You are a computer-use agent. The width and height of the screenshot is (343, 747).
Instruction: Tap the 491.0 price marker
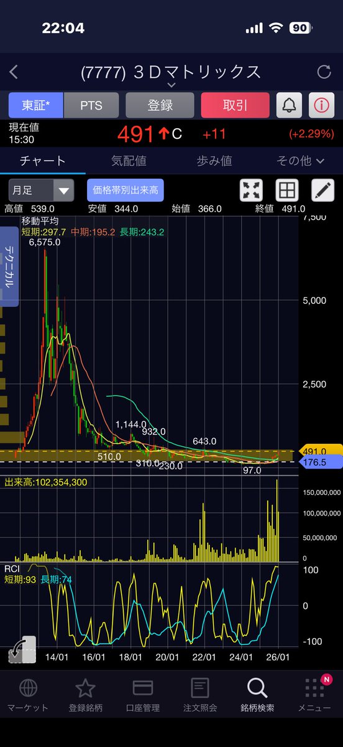tap(321, 451)
